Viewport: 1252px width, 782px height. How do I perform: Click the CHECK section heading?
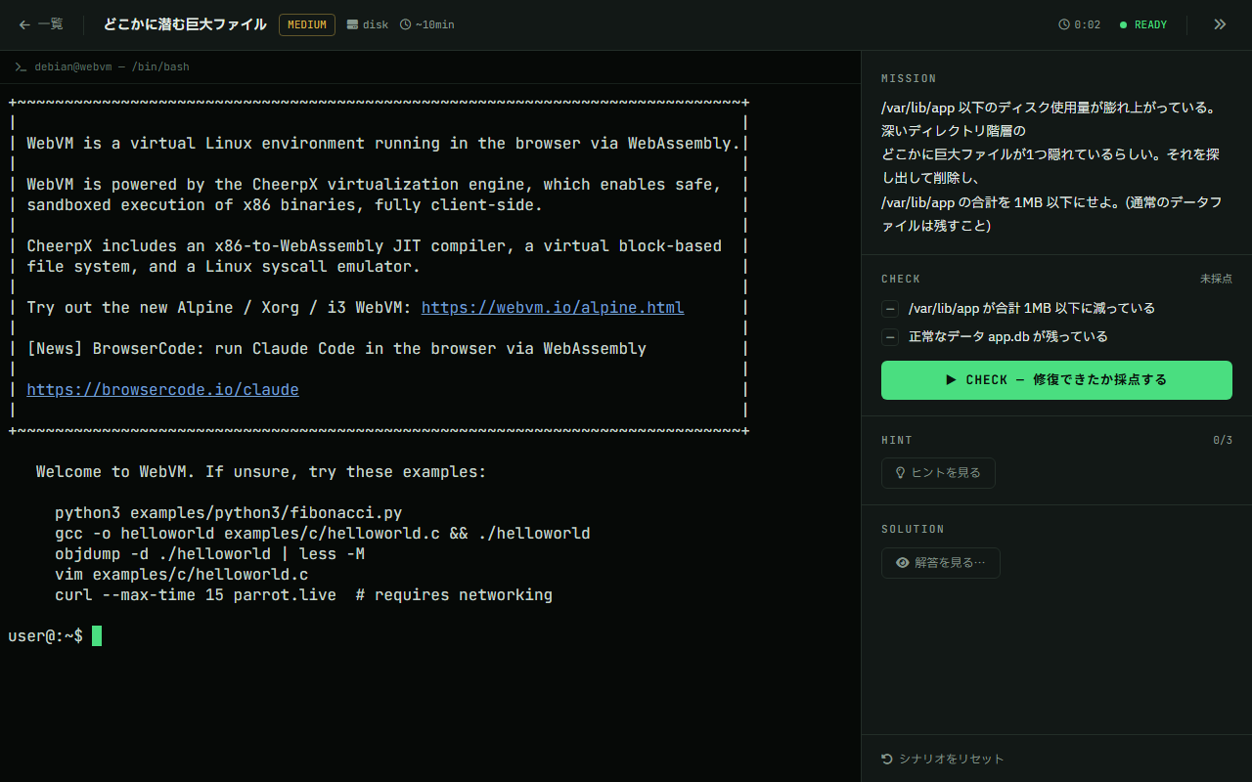(901, 279)
